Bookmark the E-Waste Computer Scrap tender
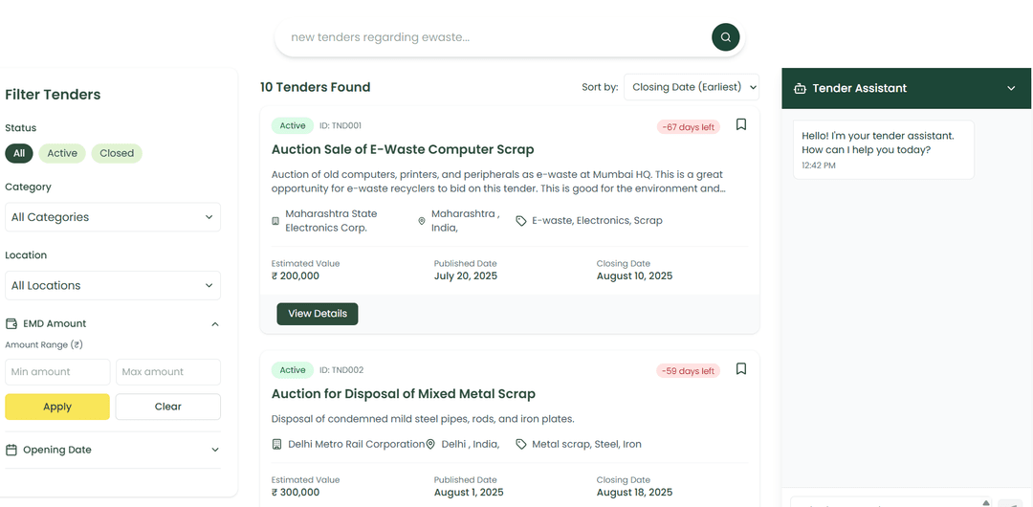The height and width of the screenshot is (507, 1033). 741,124
